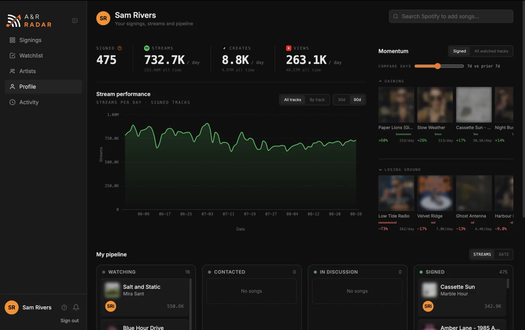This screenshot has width=525, height=330.
Task: Open notifications bell icon
Action: [76, 307]
